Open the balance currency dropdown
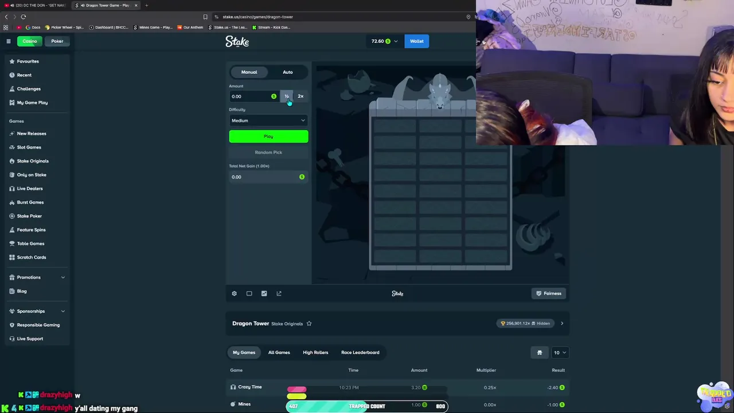 pos(384,41)
